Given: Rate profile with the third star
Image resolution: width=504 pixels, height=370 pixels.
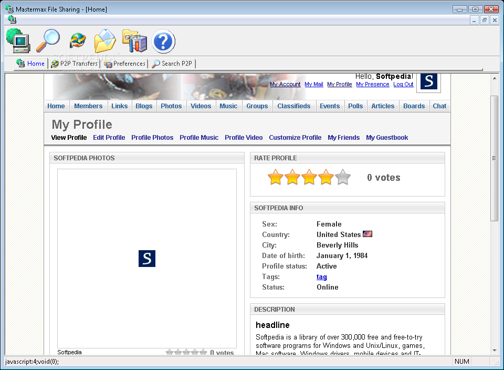Looking at the screenshot, I should [309, 177].
